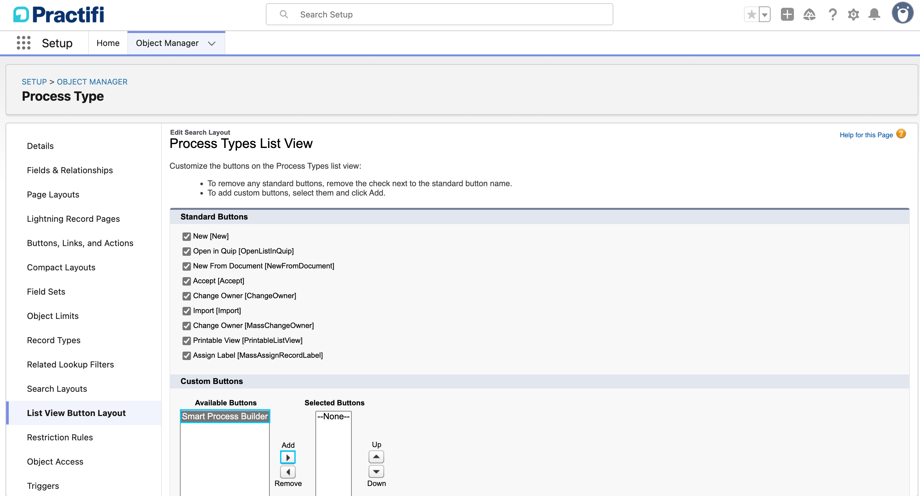Expand the Object Manager tab chevron
The width and height of the screenshot is (920, 496).
point(212,43)
